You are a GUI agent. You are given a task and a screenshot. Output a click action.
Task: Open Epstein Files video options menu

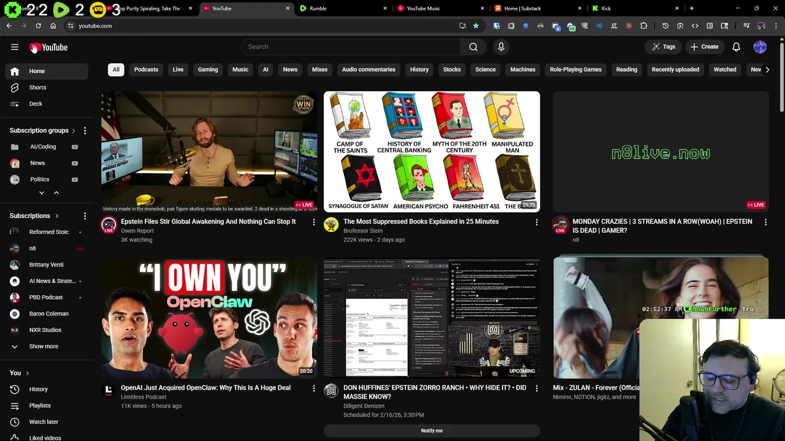pos(313,222)
